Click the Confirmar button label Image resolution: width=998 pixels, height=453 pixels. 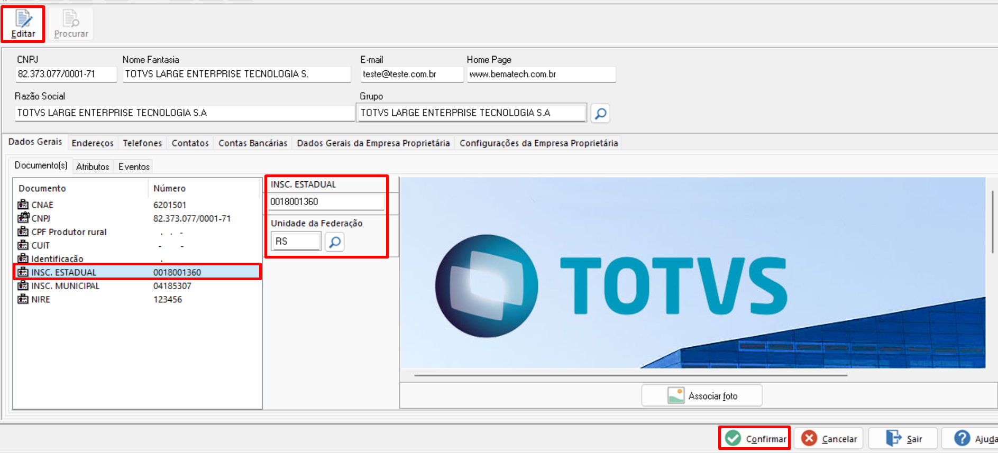[x=766, y=439]
